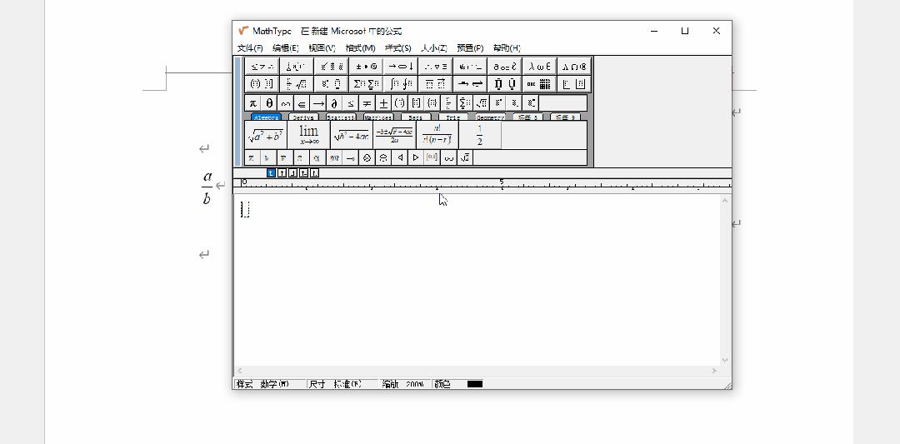Viewport: 900px width, 444px height.
Task: Open the operator symbols palette (± • ⊗)
Action: 366,66
